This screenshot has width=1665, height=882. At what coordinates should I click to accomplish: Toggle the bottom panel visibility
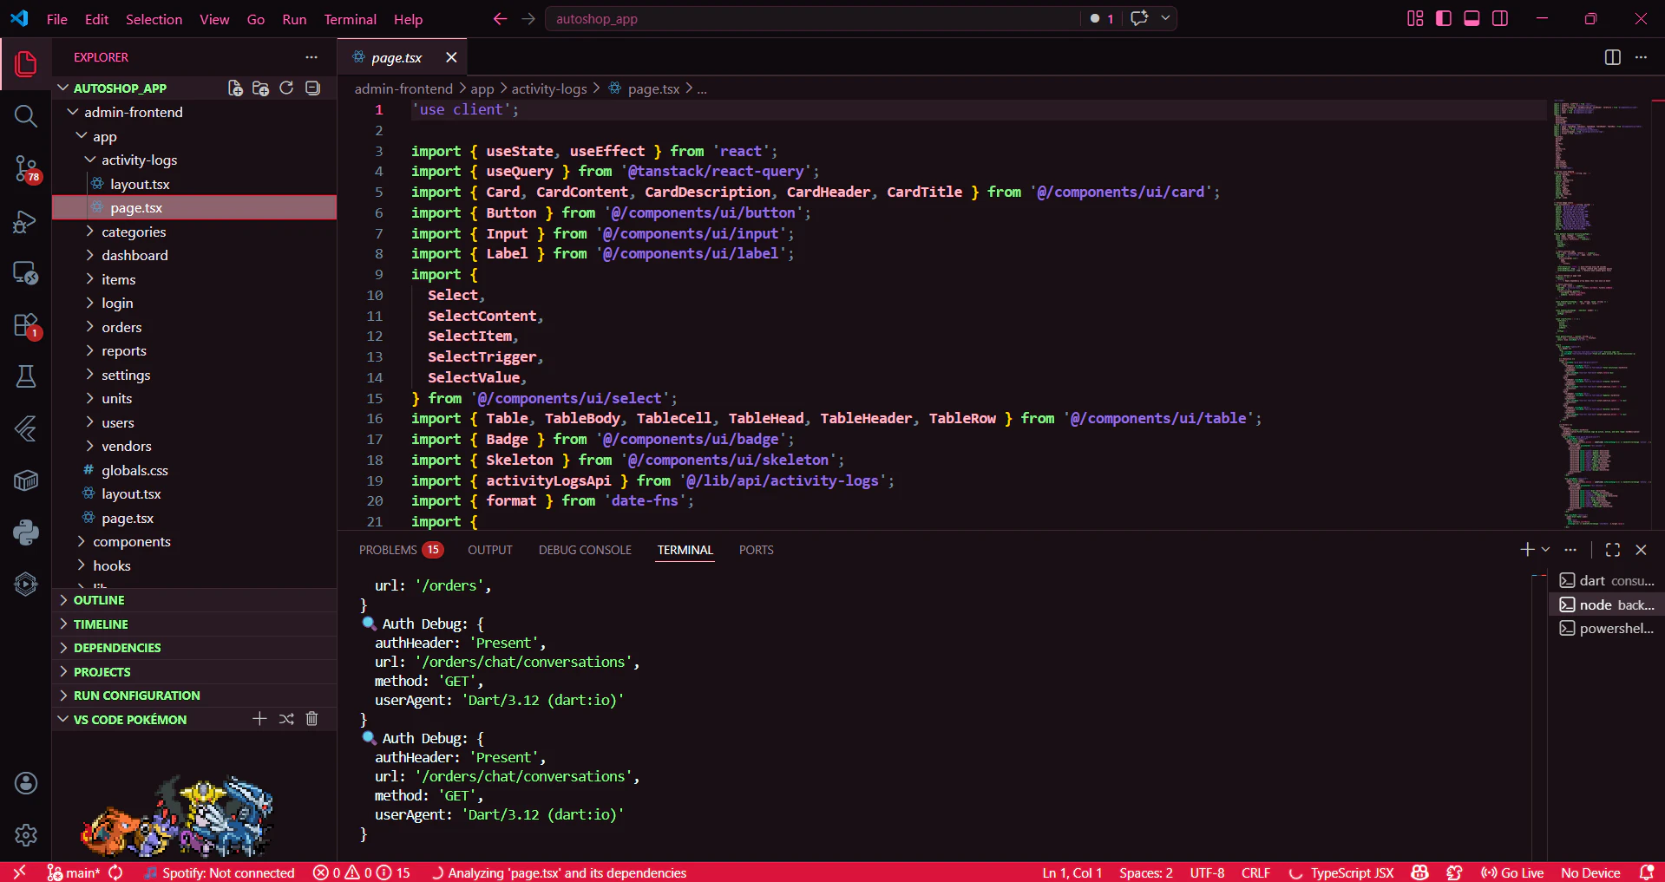tap(1472, 18)
